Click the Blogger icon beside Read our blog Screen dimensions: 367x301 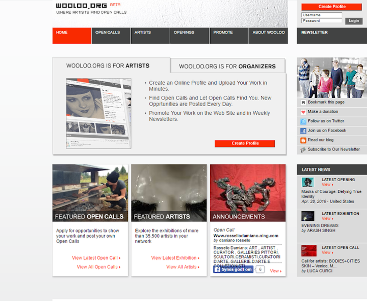coord(303,140)
